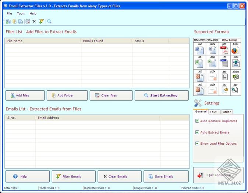Click the .xlsx format icon
The height and width of the screenshot is (193, 248).
(x=212, y=63)
